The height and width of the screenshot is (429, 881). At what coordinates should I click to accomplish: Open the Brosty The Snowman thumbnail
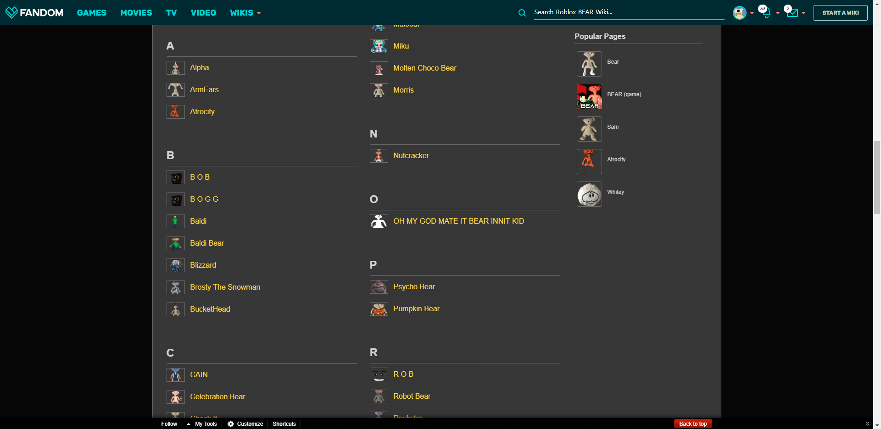coord(176,287)
